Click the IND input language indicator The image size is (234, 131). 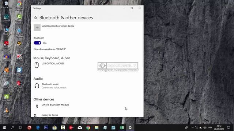210,128
